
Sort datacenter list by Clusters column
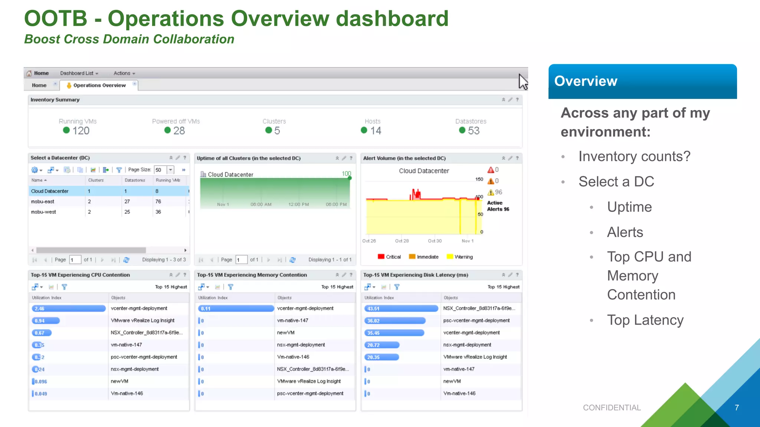(x=104, y=180)
